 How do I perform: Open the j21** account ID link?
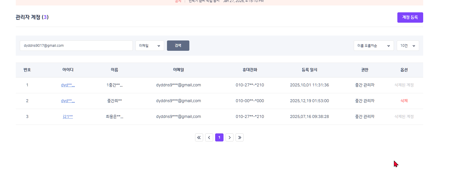(68, 116)
